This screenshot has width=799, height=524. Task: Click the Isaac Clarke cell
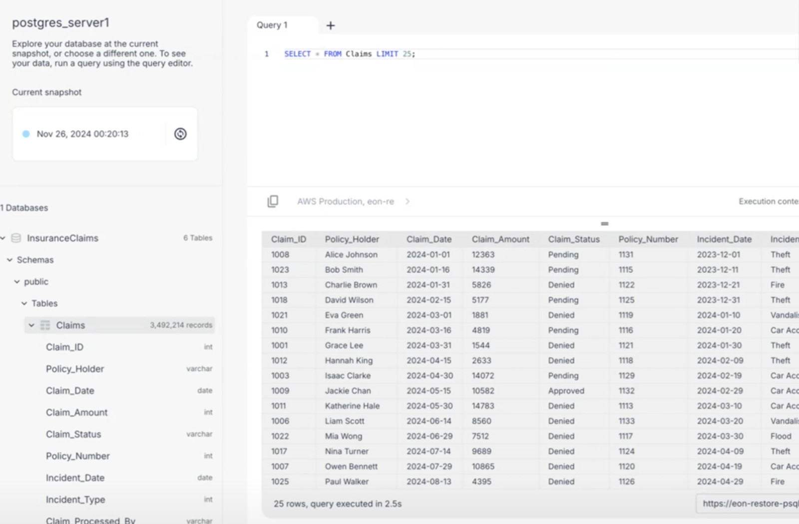348,375
